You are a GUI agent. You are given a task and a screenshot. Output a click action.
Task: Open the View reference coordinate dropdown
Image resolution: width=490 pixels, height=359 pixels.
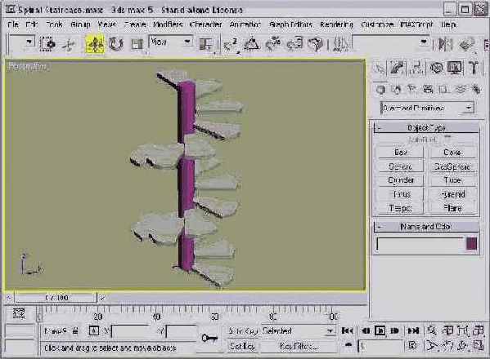tap(187, 42)
